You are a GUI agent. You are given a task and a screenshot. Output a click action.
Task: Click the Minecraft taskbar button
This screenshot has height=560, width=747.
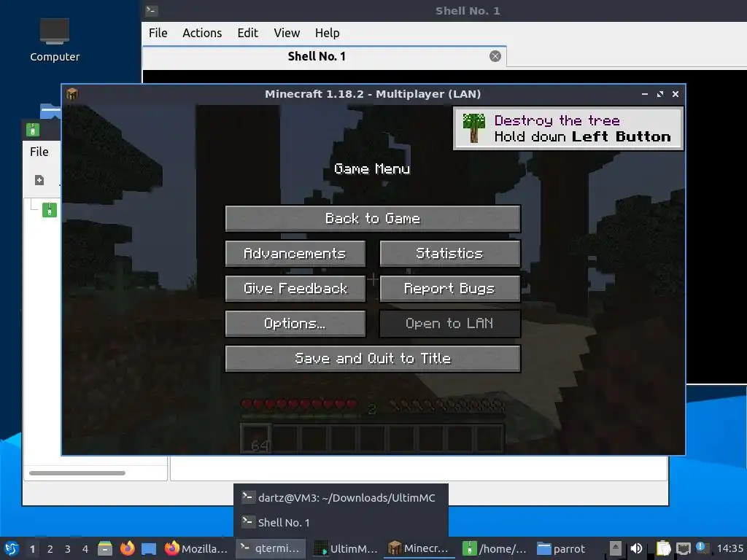(x=419, y=548)
